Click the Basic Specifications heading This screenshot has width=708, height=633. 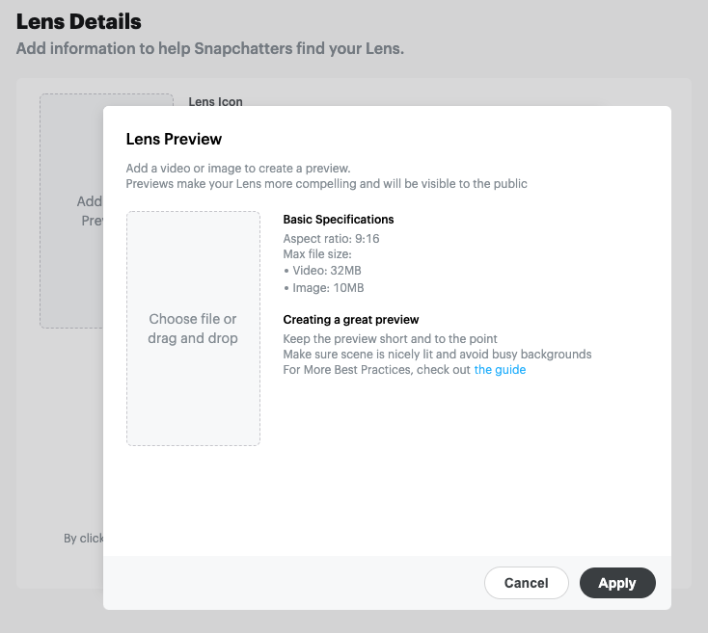(339, 220)
